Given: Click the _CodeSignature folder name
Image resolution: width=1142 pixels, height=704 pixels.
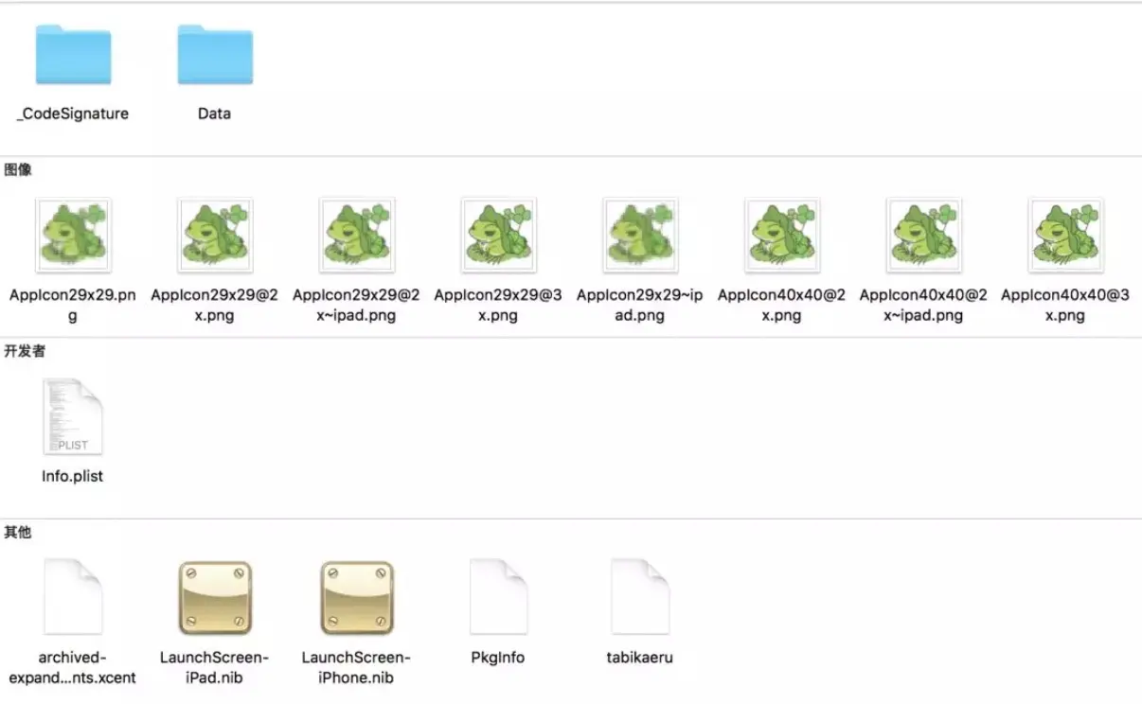Looking at the screenshot, I should coord(73,114).
